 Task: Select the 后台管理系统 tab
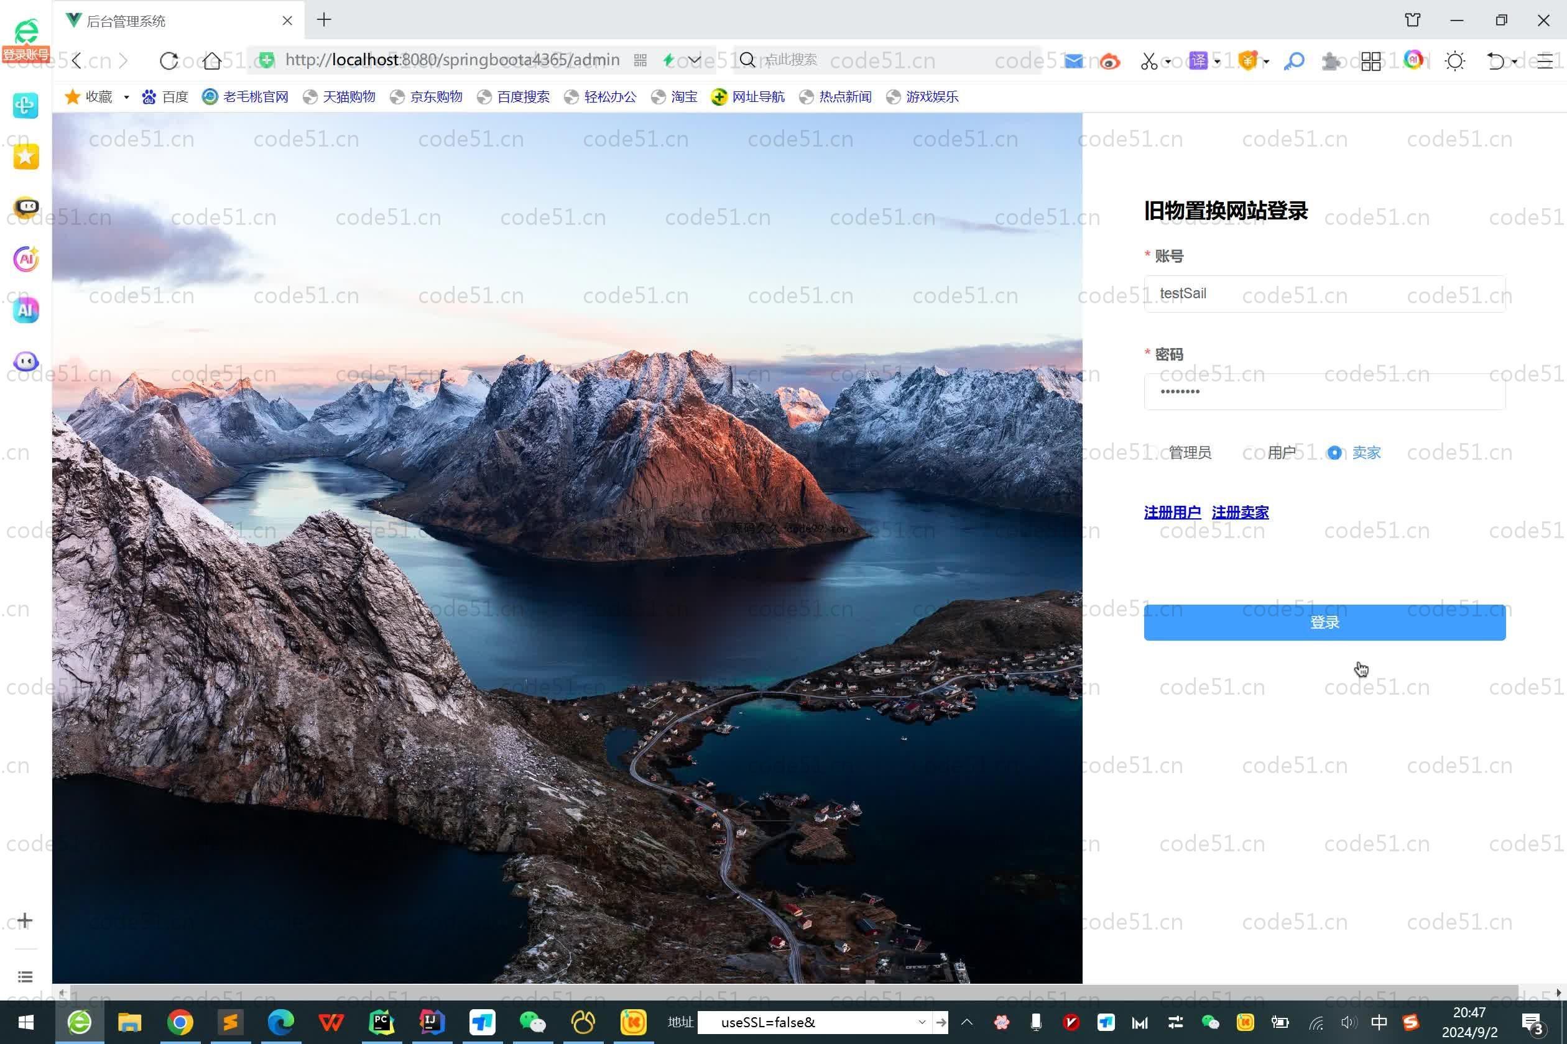pyautogui.click(x=178, y=21)
